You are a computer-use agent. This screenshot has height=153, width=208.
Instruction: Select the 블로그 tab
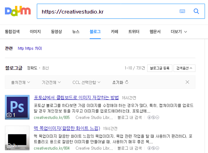(95, 32)
